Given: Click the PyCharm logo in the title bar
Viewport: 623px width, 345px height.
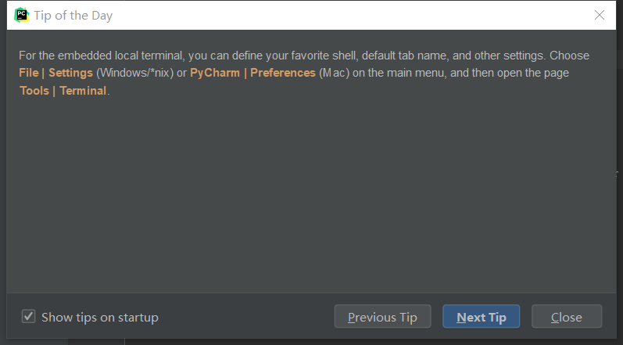Looking at the screenshot, I should [22, 15].
